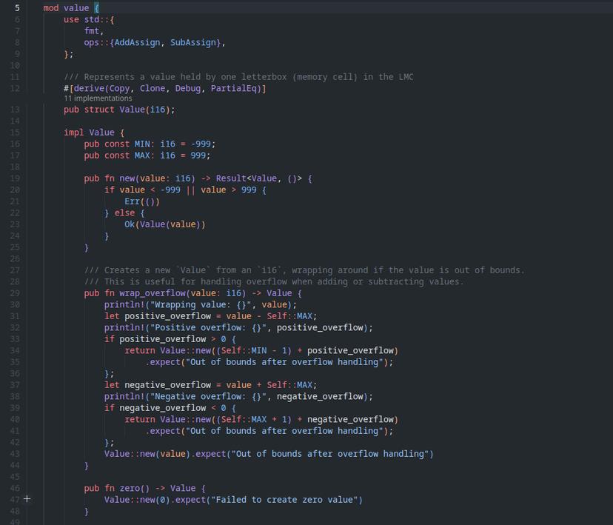Screen dimensions: 613x525
Task: Click line number 13 in the gutter
Action: click(15, 110)
